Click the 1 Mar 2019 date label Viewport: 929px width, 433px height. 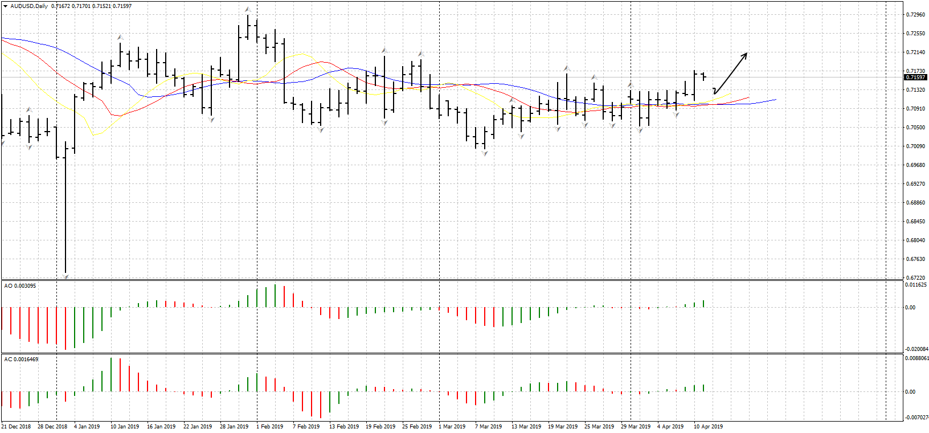[x=452, y=426]
